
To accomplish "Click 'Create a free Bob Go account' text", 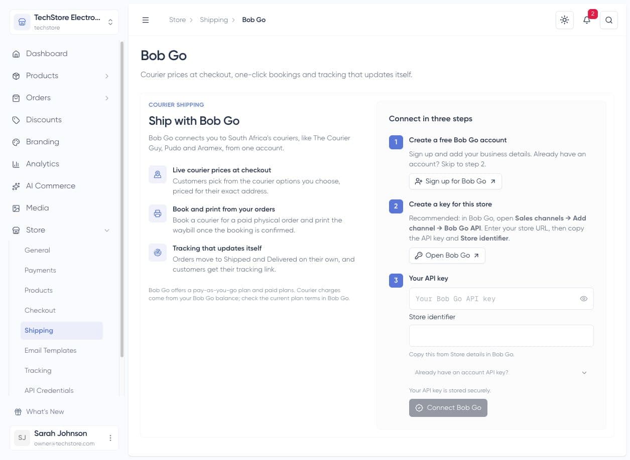I will click(458, 140).
